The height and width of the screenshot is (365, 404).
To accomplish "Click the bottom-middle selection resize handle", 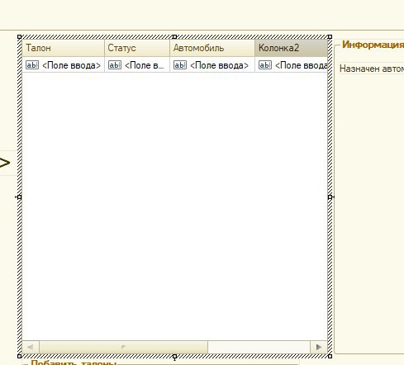I will [x=174, y=356].
